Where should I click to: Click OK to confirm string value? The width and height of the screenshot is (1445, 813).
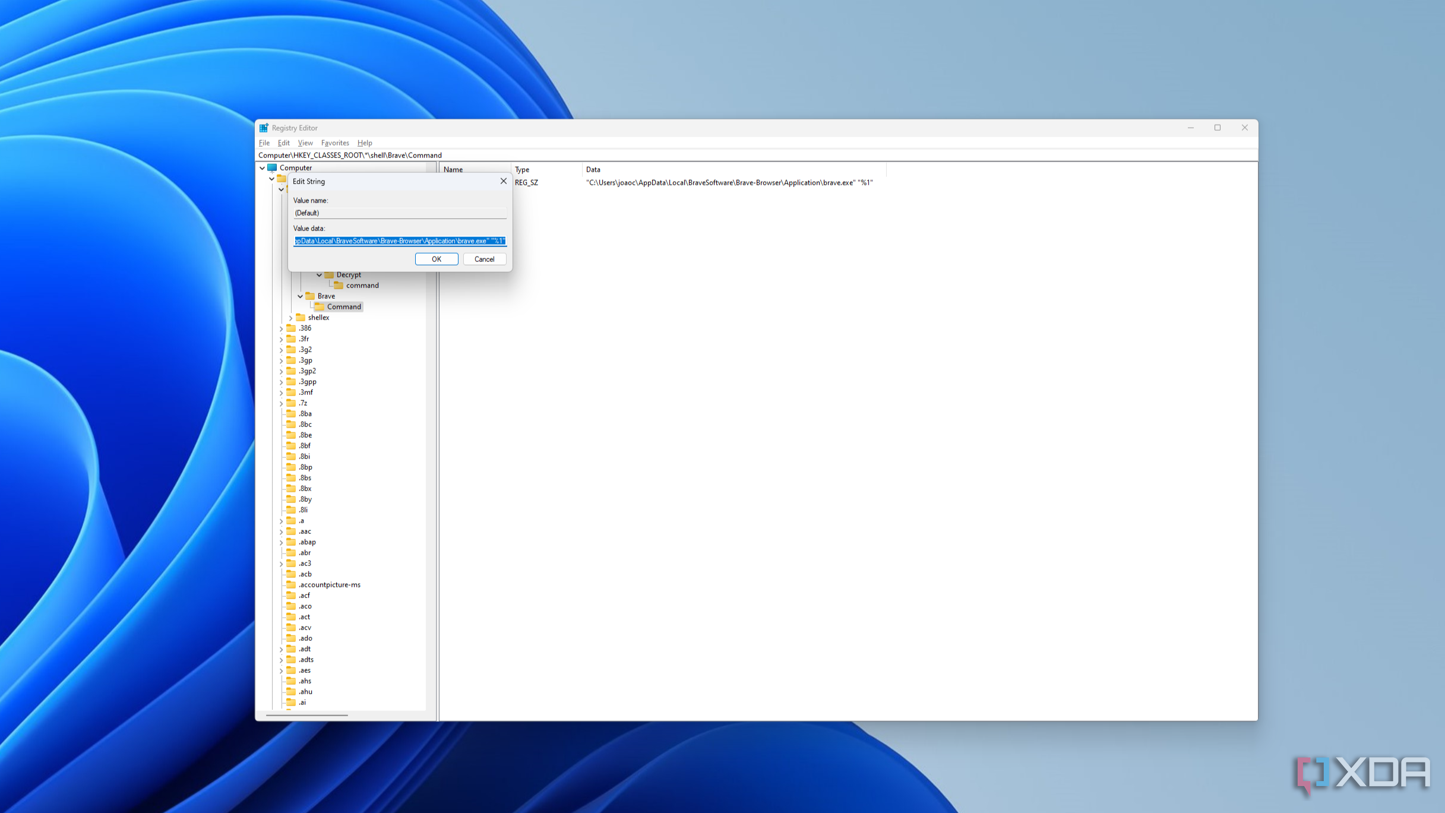coord(437,259)
